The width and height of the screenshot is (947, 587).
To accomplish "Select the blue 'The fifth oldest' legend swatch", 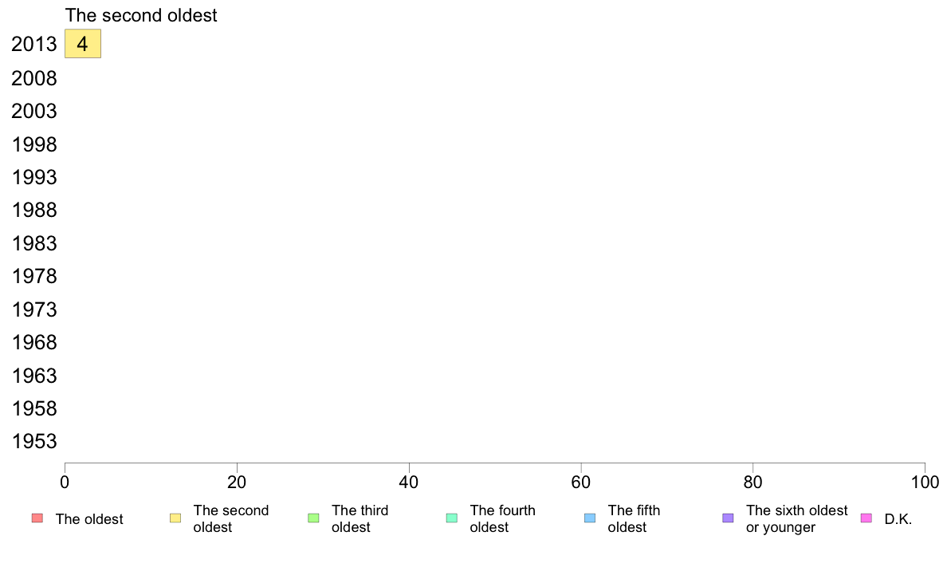I will pos(590,518).
